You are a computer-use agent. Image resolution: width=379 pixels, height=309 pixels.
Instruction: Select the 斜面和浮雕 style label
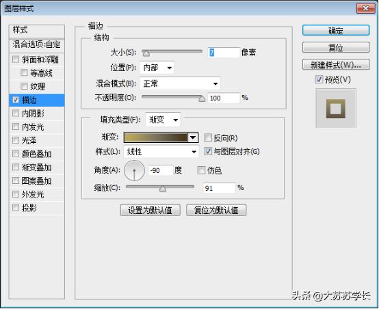point(40,59)
